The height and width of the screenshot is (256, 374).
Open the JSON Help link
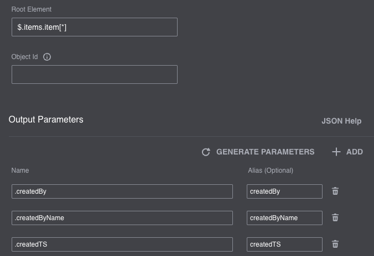point(341,121)
